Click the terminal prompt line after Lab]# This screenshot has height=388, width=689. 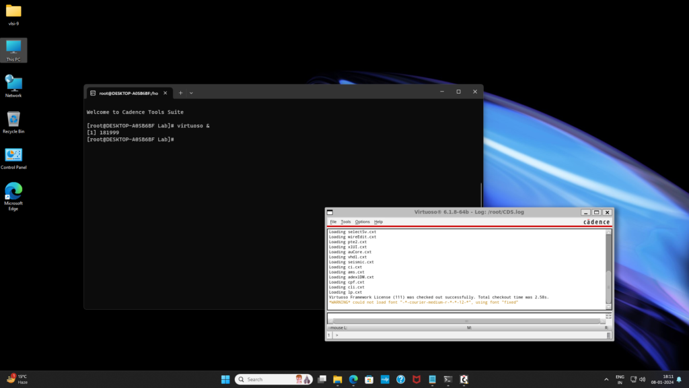130,139
